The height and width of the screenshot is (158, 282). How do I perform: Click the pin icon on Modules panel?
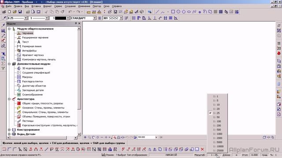click(x=76, y=23)
